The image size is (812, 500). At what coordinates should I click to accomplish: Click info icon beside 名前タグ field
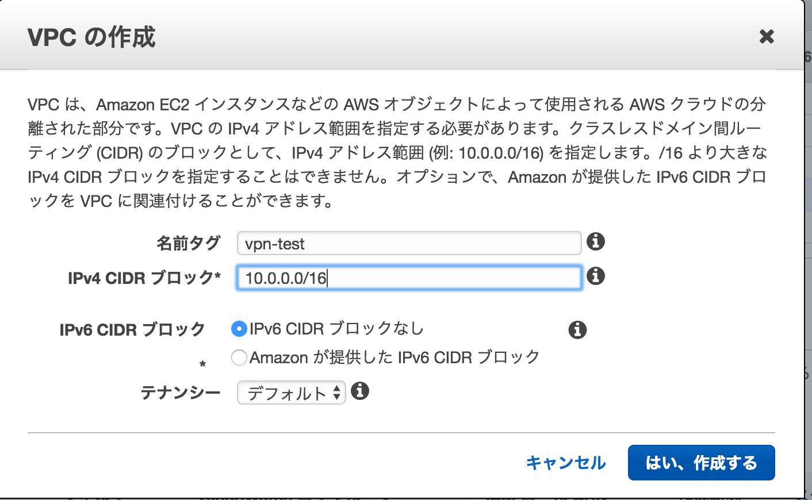click(596, 241)
